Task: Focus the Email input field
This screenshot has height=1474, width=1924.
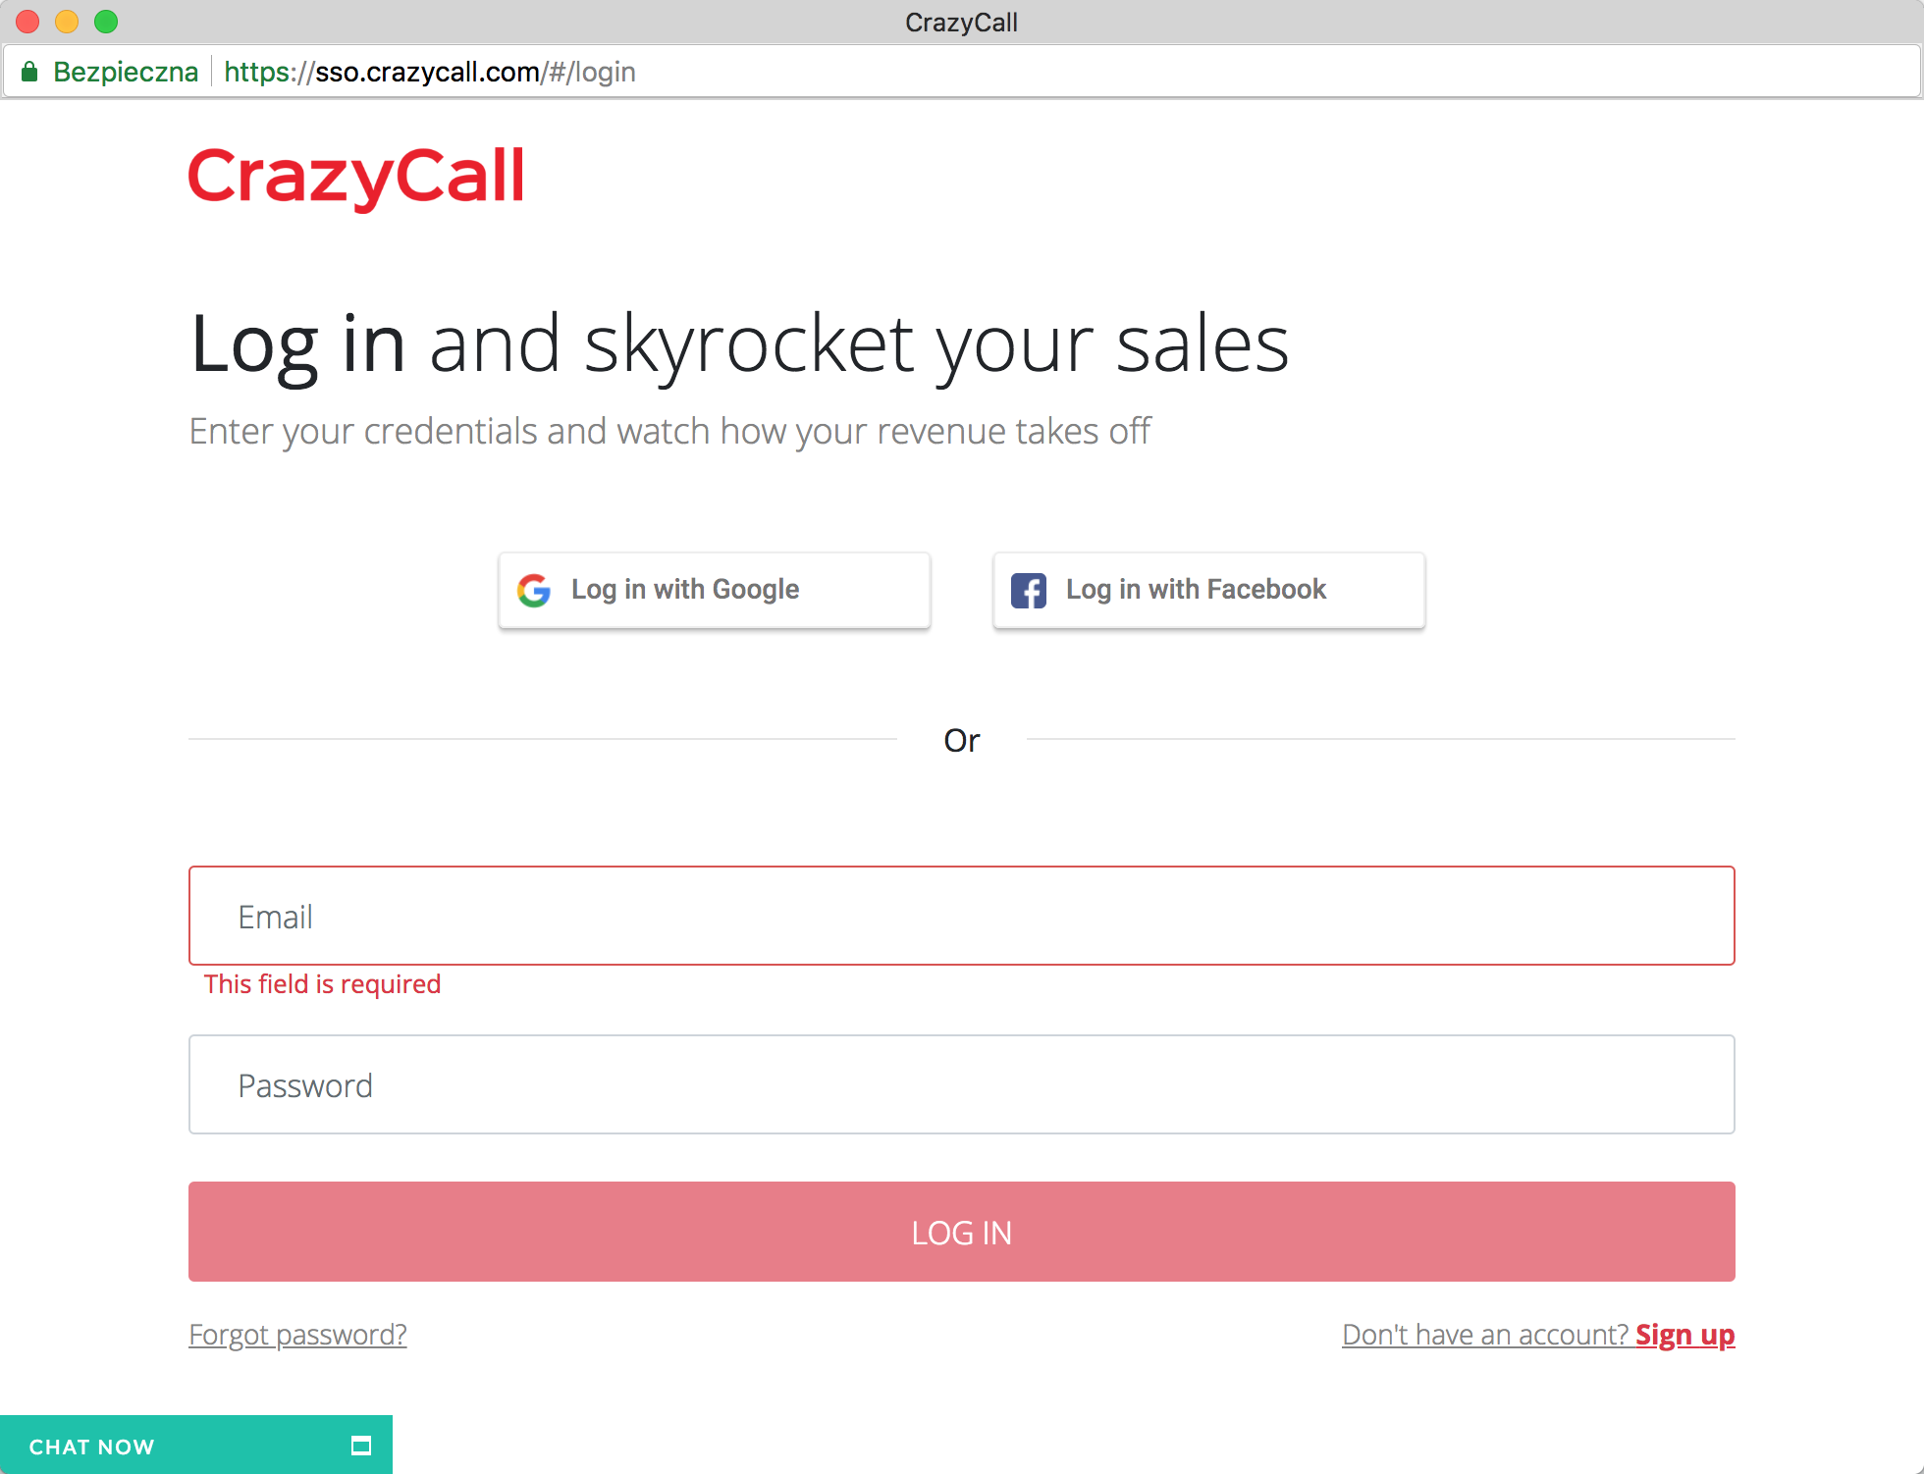Action: pos(962,916)
